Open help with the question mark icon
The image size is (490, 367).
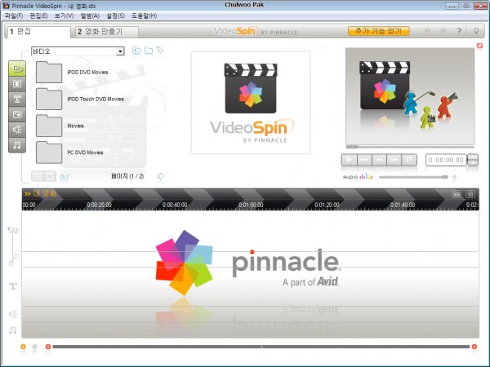click(x=459, y=31)
